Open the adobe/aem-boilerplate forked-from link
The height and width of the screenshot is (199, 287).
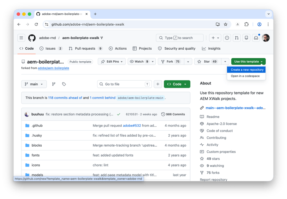point(54,68)
